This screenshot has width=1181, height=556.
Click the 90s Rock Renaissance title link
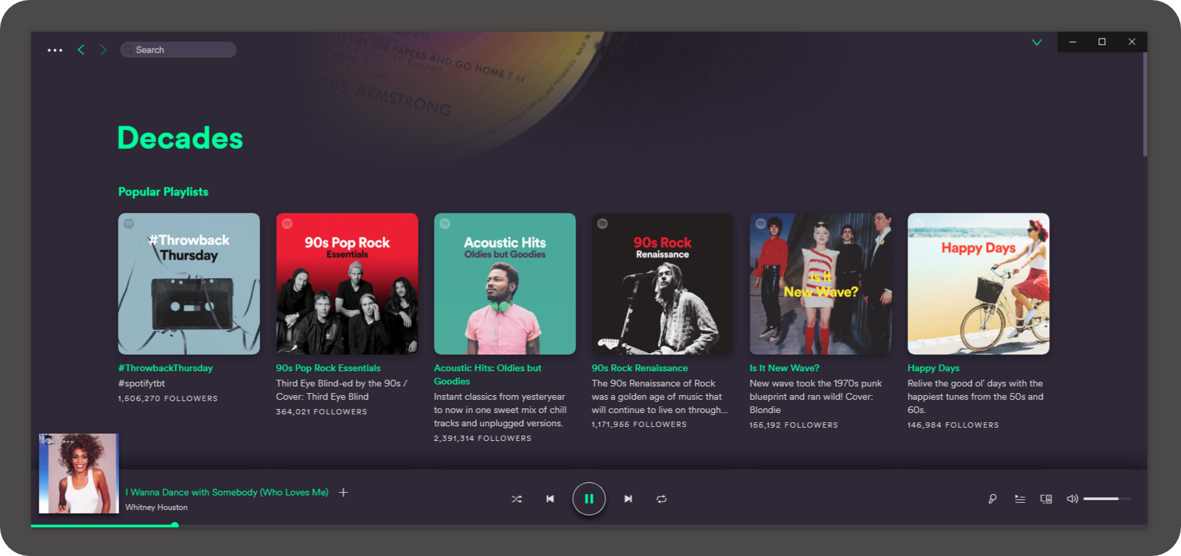click(x=639, y=368)
